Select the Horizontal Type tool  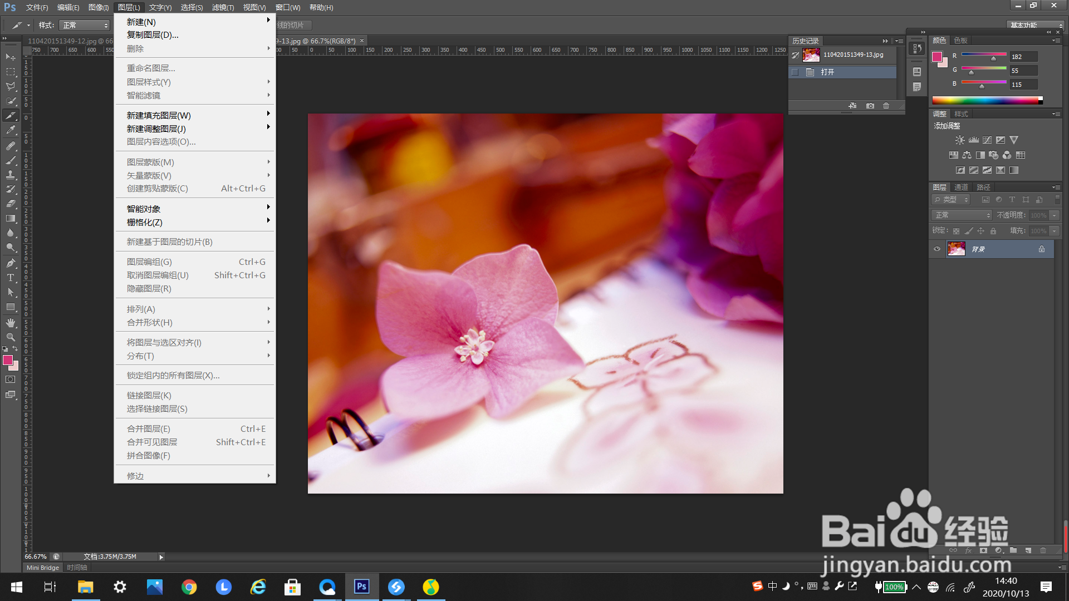click(x=11, y=277)
